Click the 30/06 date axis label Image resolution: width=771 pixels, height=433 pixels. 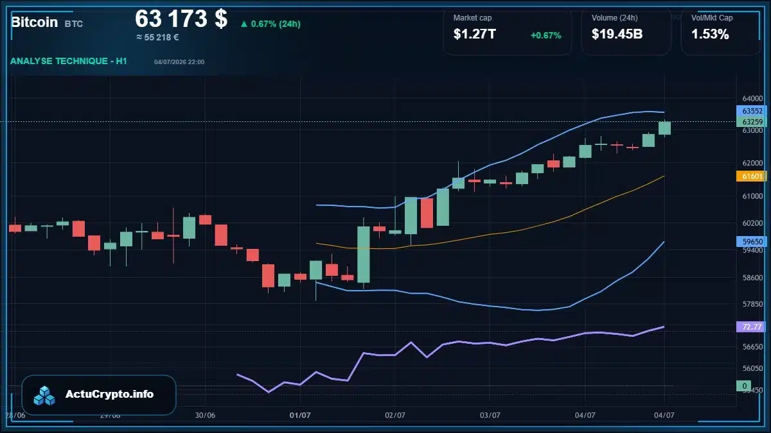click(204, 415)
